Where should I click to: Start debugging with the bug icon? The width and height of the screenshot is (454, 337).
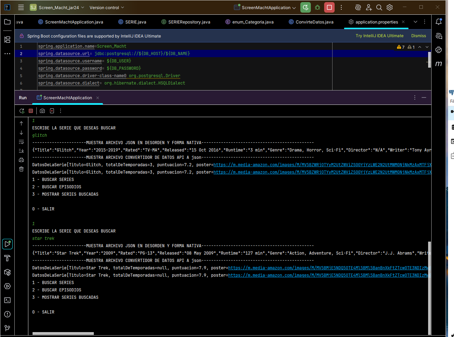(x=317, y=7)
